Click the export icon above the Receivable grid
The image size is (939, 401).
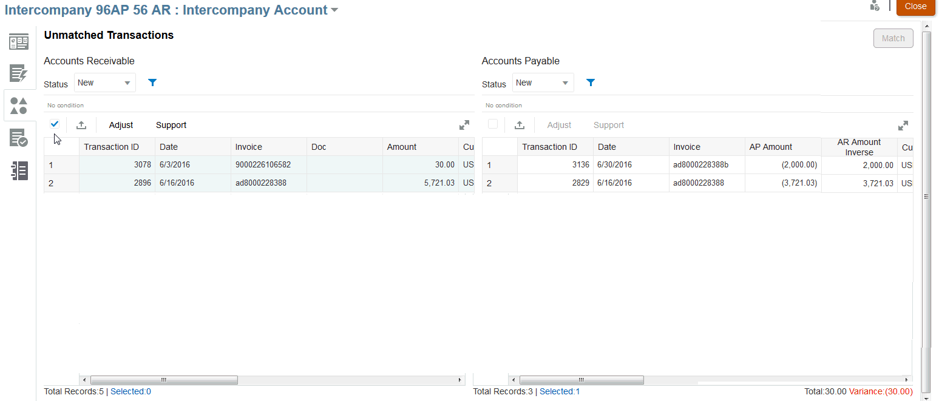tap(81, 124)
